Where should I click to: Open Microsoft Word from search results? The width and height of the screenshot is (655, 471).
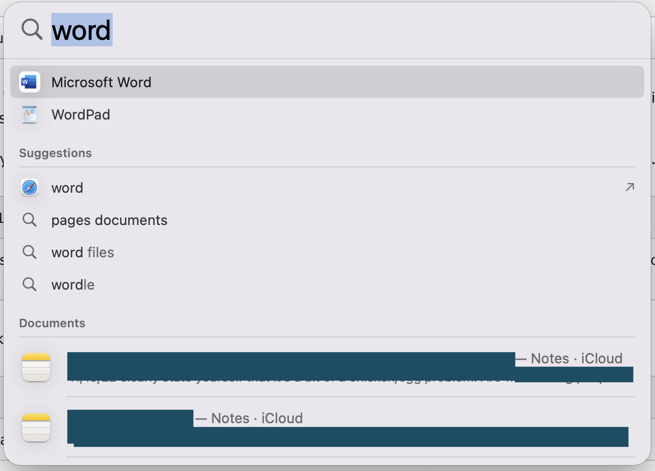(101, 82)
